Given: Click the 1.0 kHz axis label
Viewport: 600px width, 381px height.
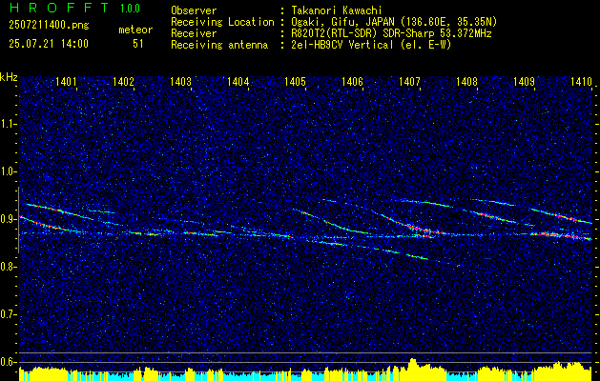Looking at the screenshot, I should (x=8, y=171).
